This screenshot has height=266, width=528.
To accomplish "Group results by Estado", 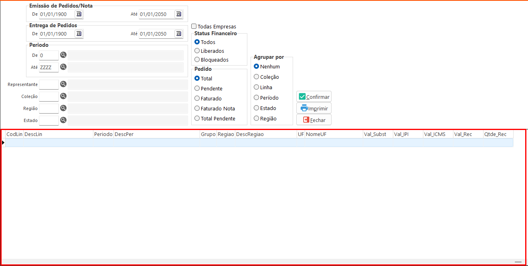I will pos(257,108).
